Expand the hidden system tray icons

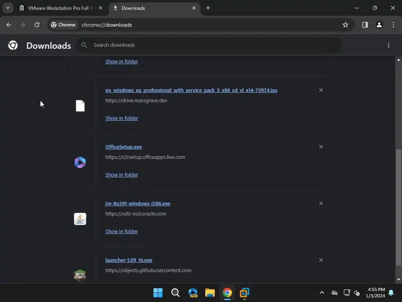click(x=322, y=293)
